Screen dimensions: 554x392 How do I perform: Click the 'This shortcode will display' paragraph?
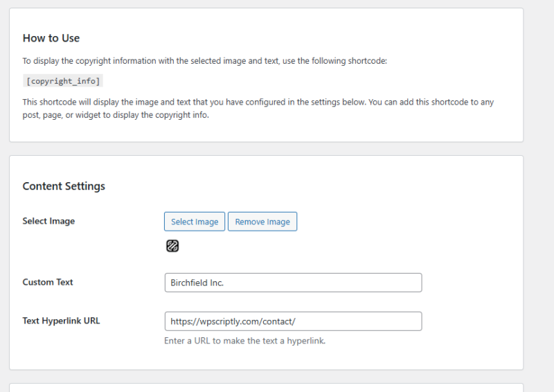pos(258,109)
